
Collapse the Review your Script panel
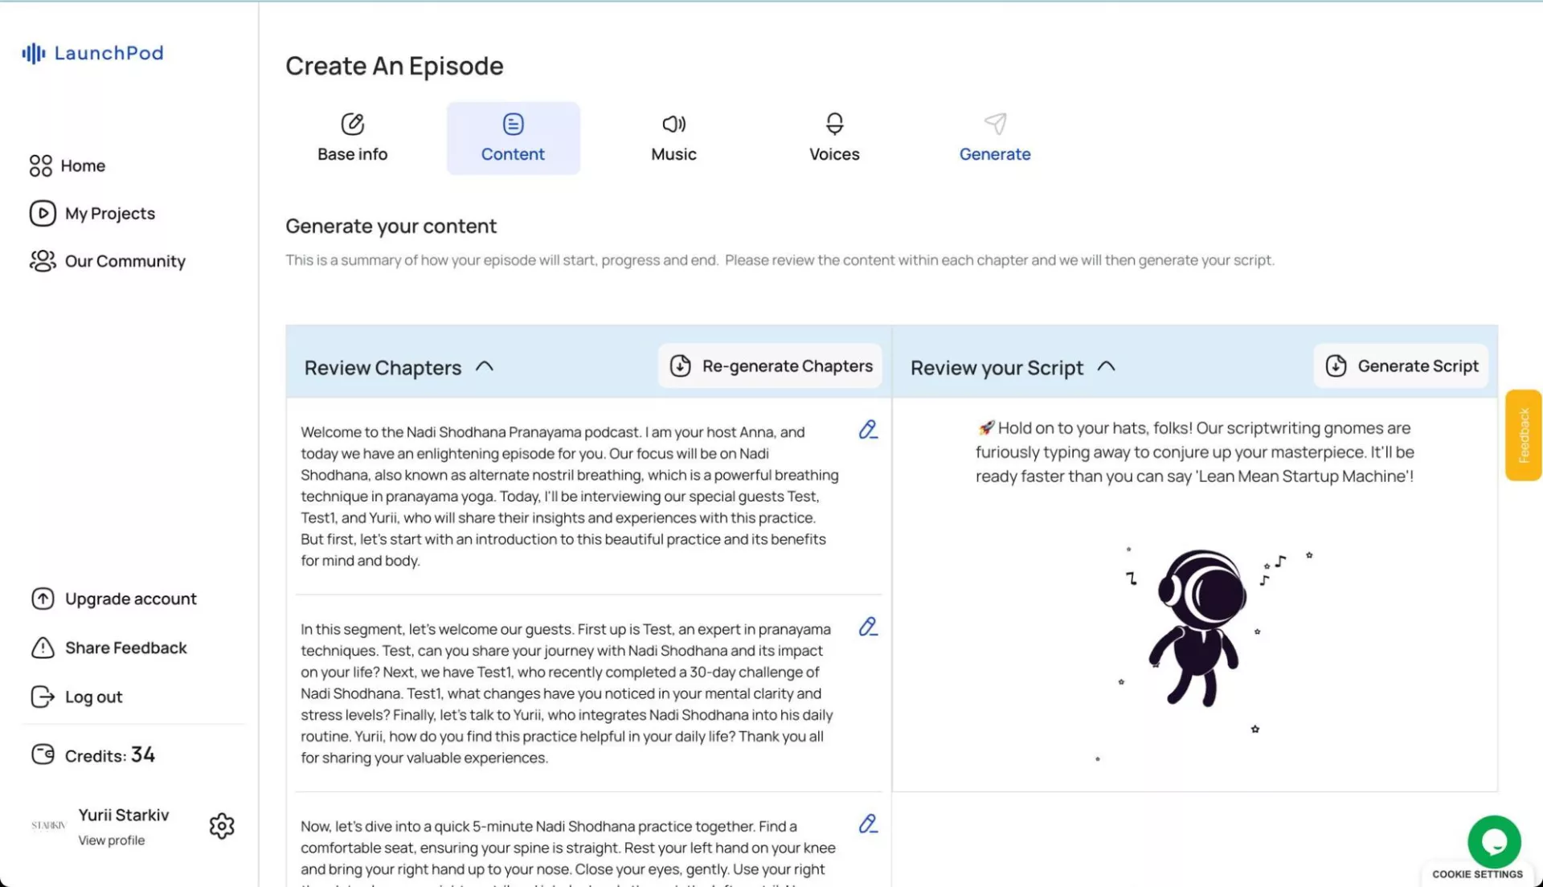coord(1106,366)
